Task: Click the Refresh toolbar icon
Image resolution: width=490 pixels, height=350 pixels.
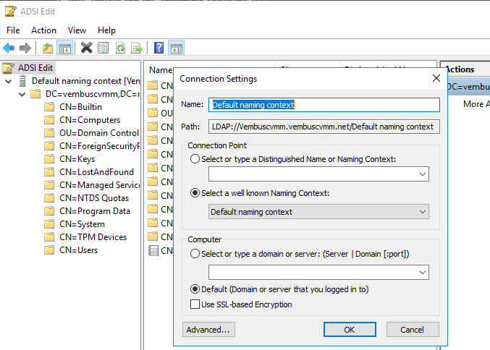Action: pos(120,48)
